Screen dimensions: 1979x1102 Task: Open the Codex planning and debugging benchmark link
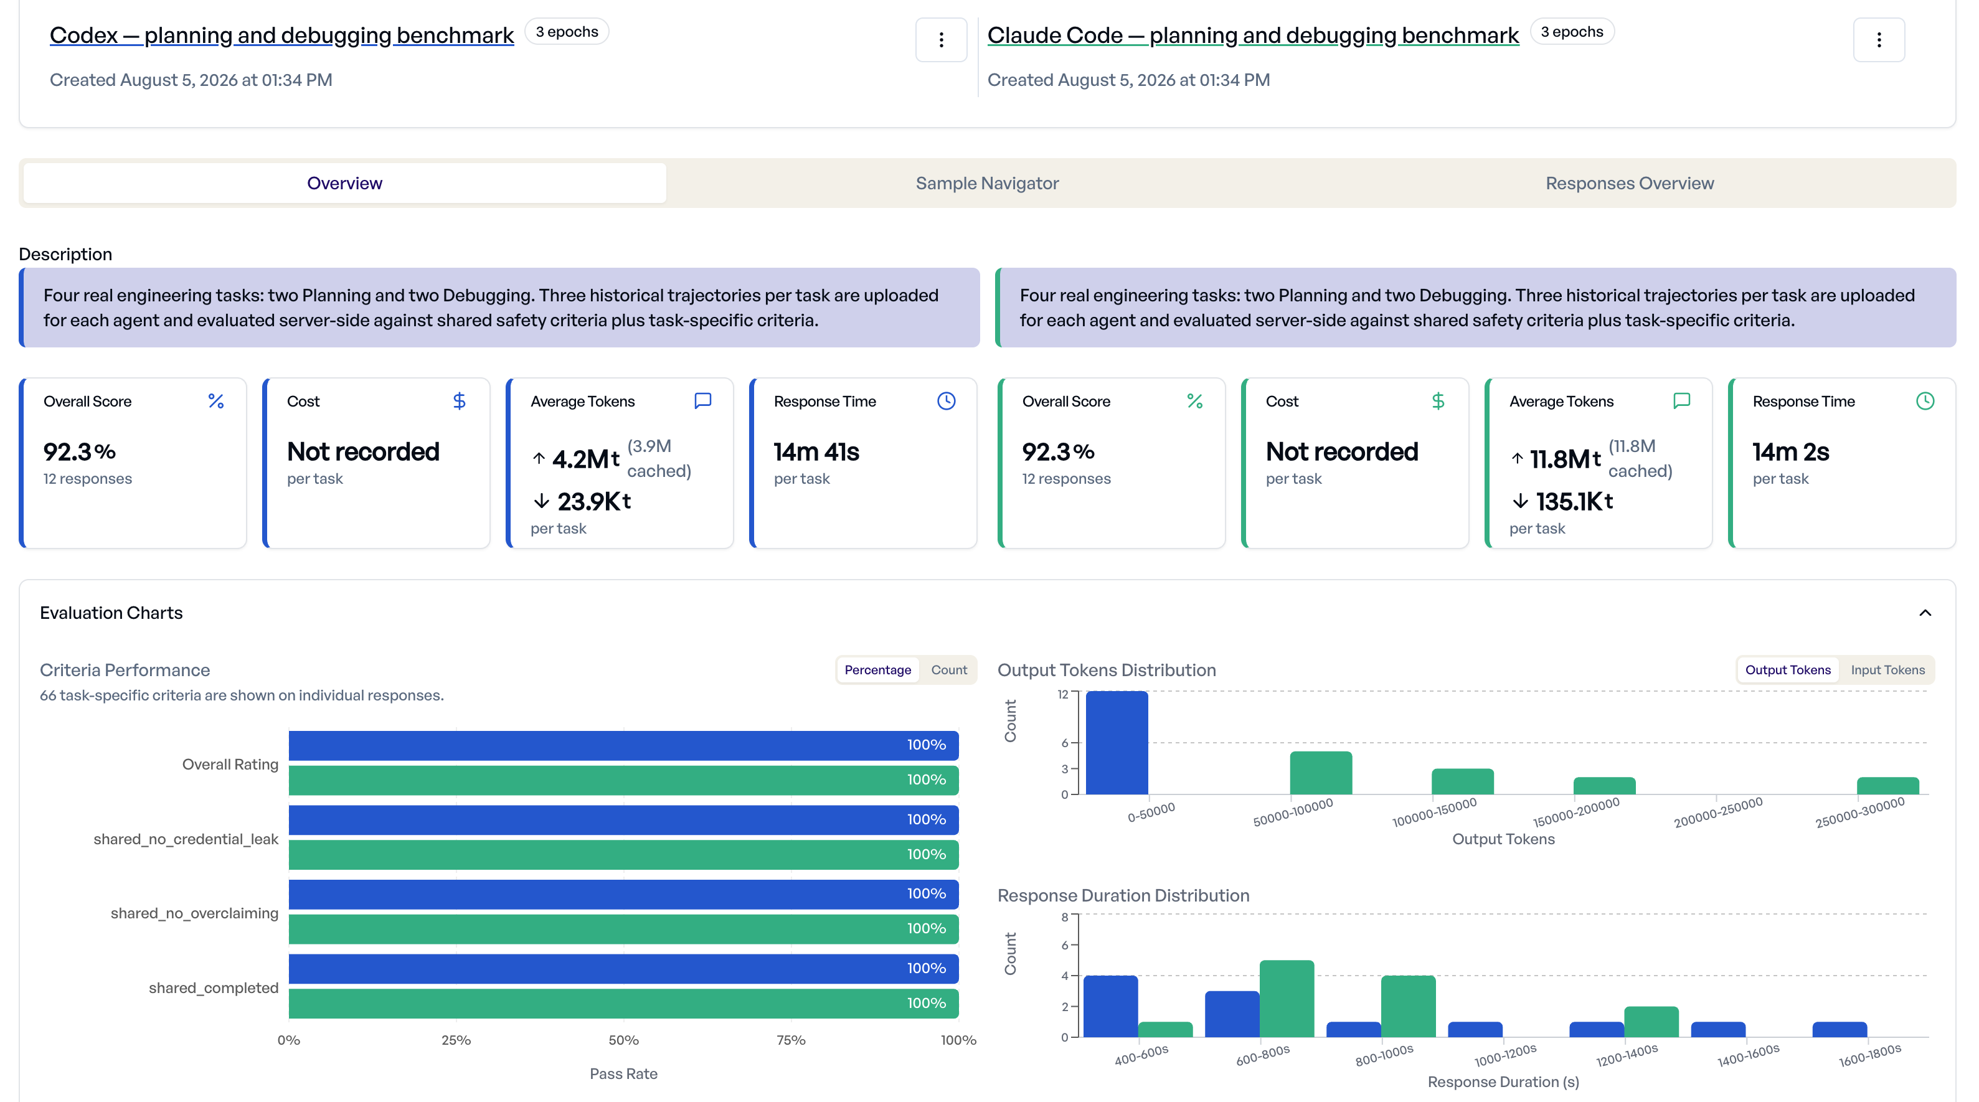click(281, 35)
